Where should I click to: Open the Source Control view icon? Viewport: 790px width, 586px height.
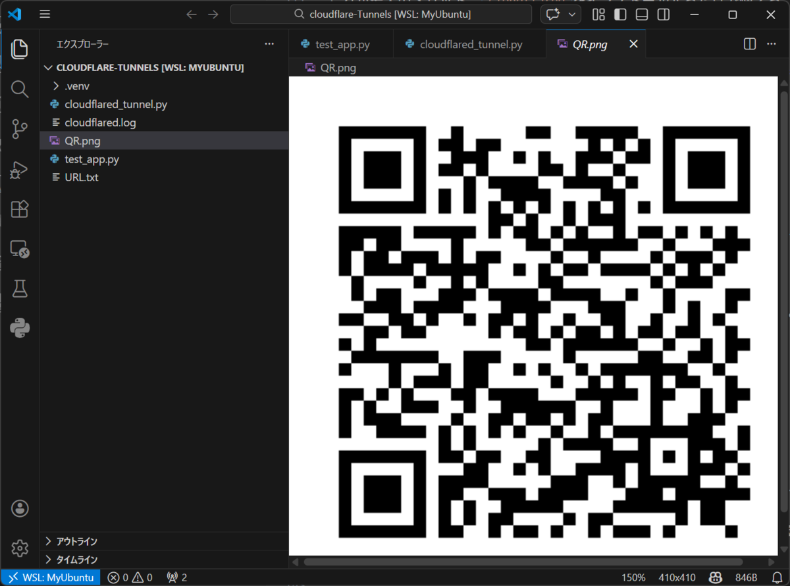(x=20, y=129)
